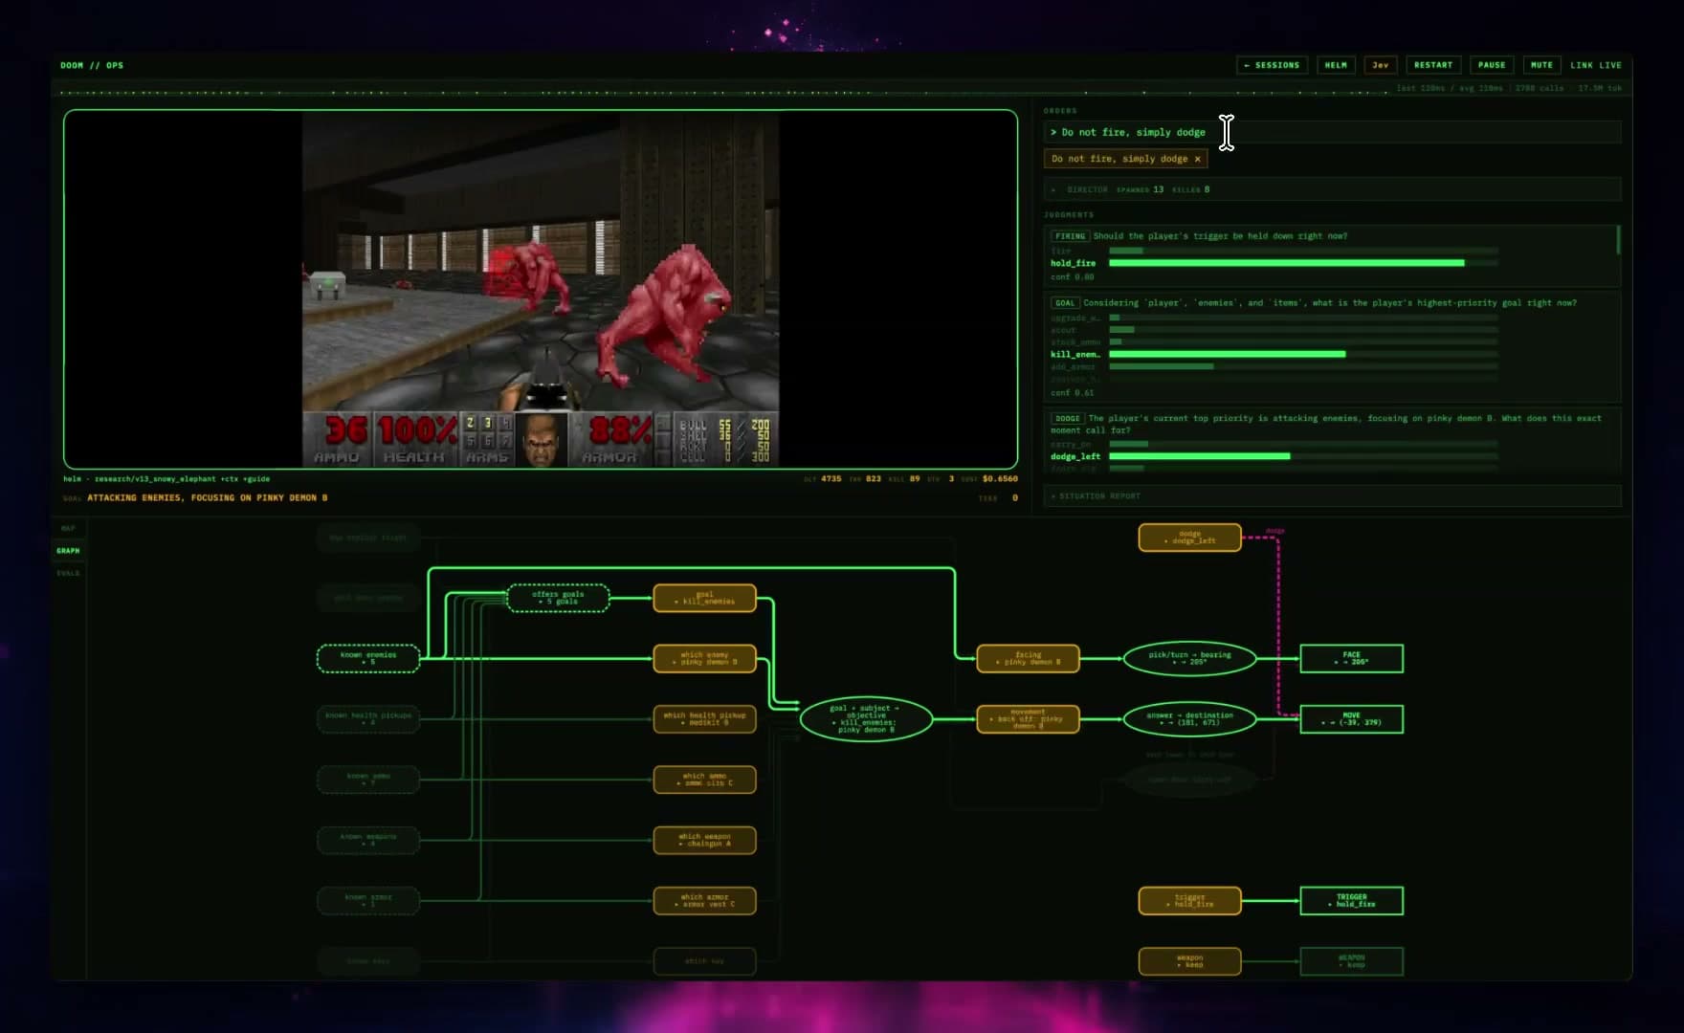
Task: Switch to the EVALS tab
Action: 68,573
